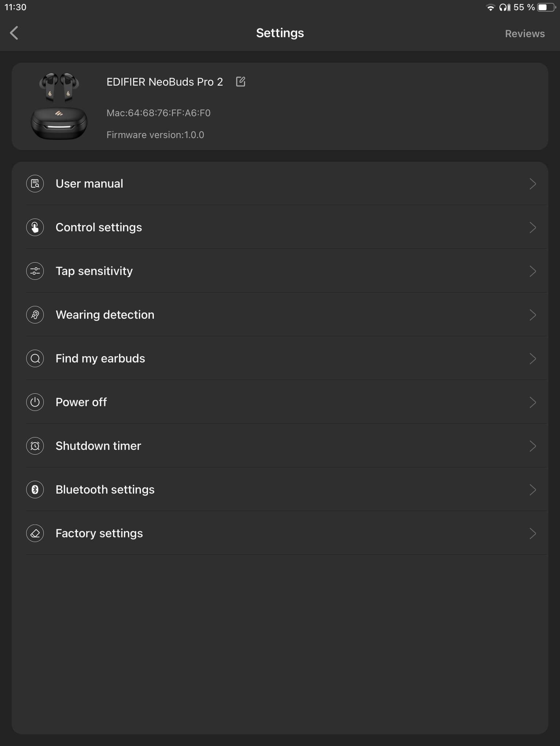
Task: Tap the Control settings touch icon
Action: (35, 227)
